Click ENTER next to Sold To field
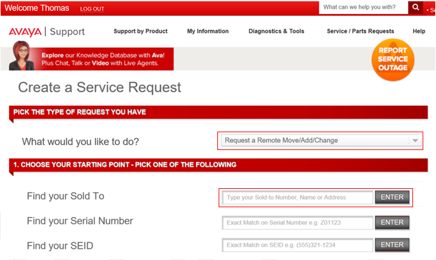 tap(392, 197)
